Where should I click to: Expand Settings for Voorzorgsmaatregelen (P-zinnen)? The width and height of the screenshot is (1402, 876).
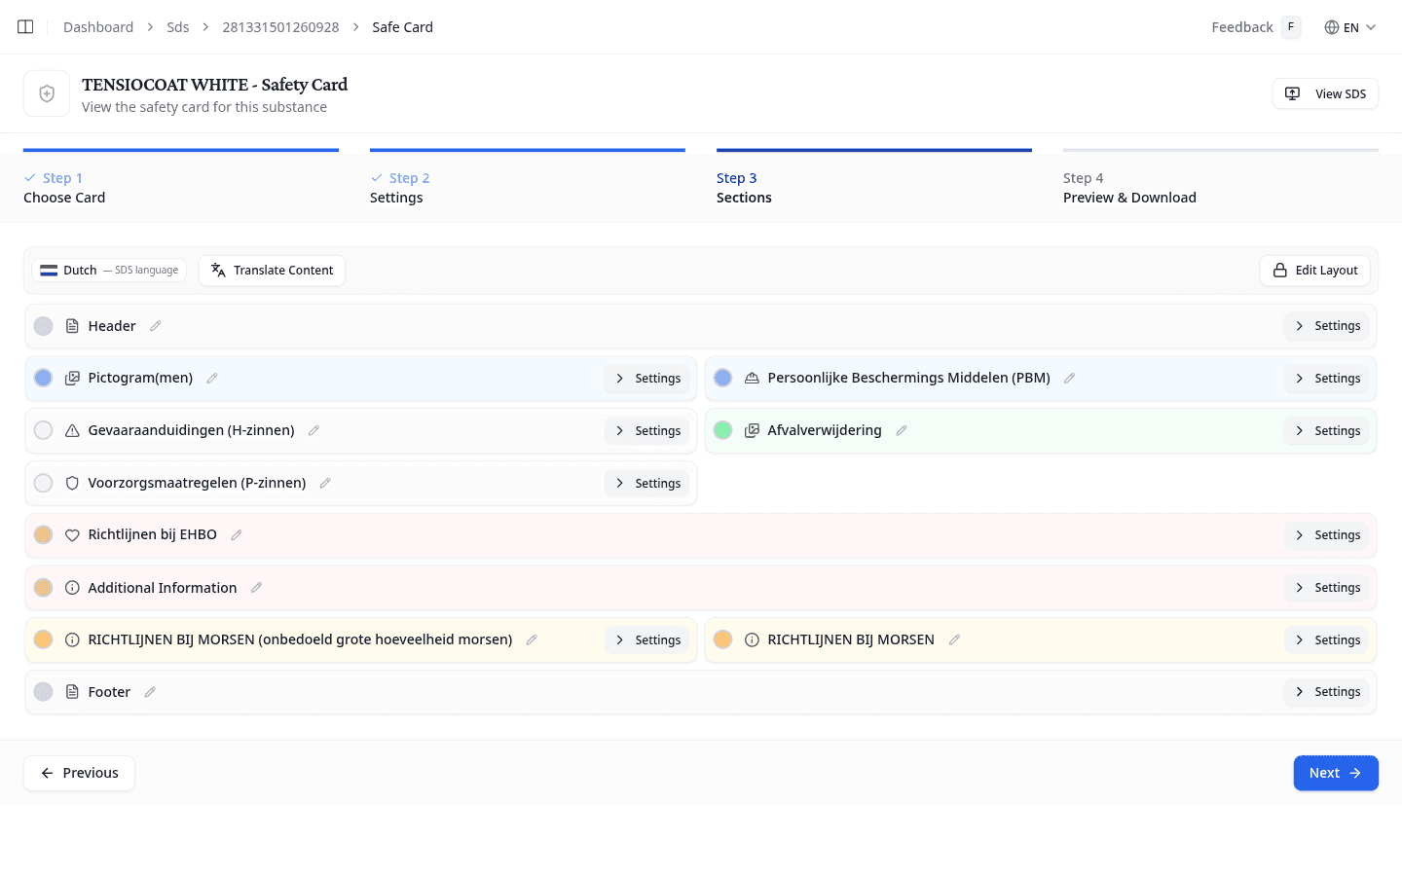(x=646, y=484)
